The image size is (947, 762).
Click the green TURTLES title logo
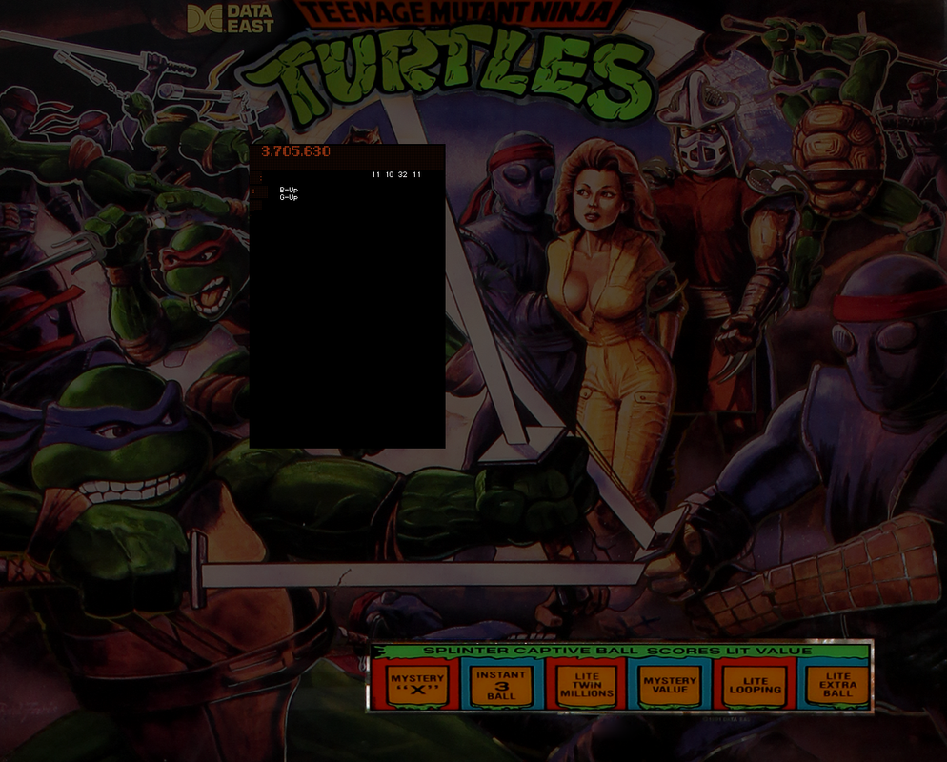pyautogui.click(x=450, y=75)
